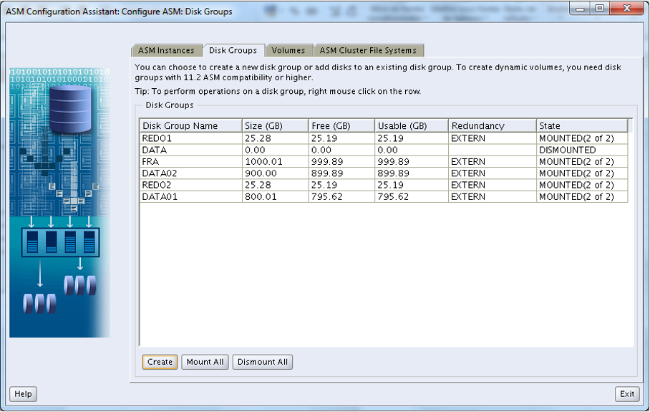Click the Redundancy column header
The width and height of the screenshot is (650, 412).
(x=493, y=125)
